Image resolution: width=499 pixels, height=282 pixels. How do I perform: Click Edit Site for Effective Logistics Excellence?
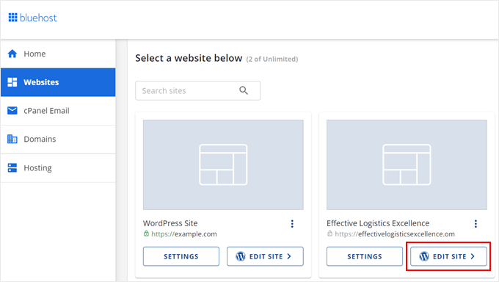pos(448,256)
